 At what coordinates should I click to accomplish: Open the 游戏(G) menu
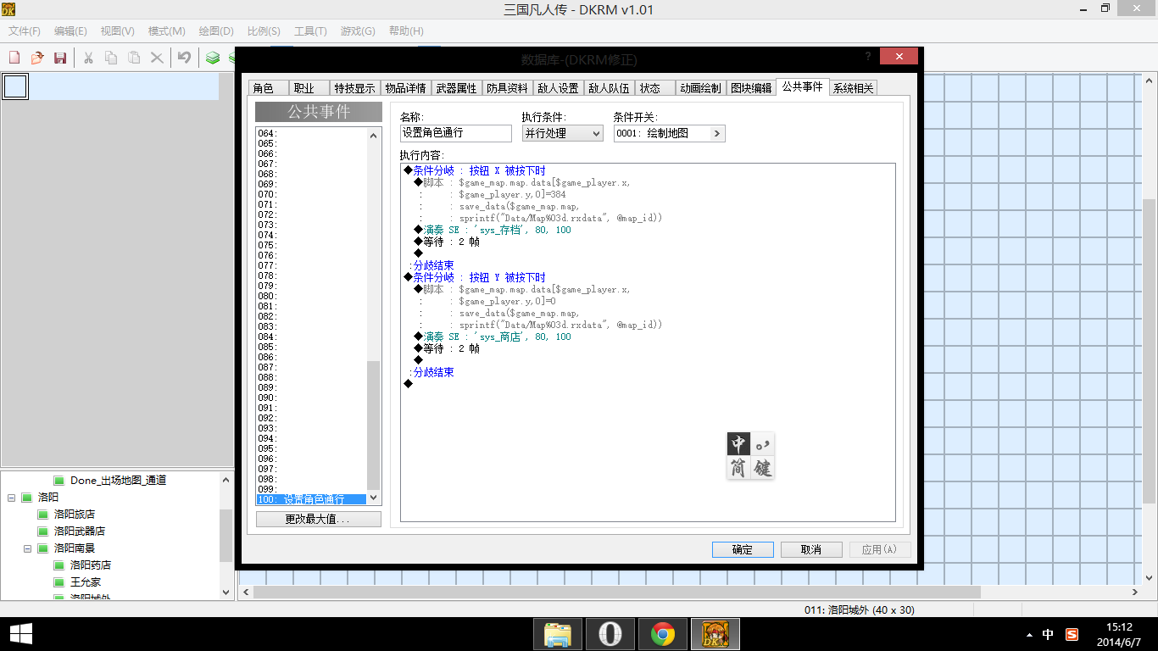(358, 31)
